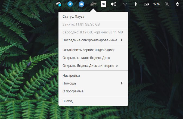Open the session power button indicator
Screen dimensions: 183x119
(x=178, y=4)
